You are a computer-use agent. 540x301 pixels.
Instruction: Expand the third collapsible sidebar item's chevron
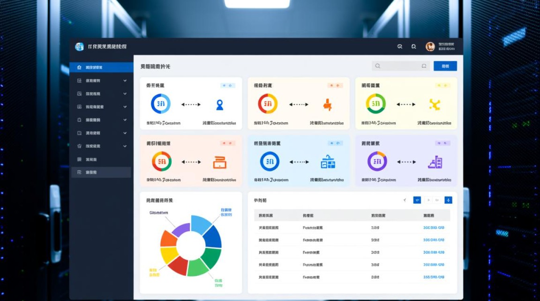(x=125, y=107)
